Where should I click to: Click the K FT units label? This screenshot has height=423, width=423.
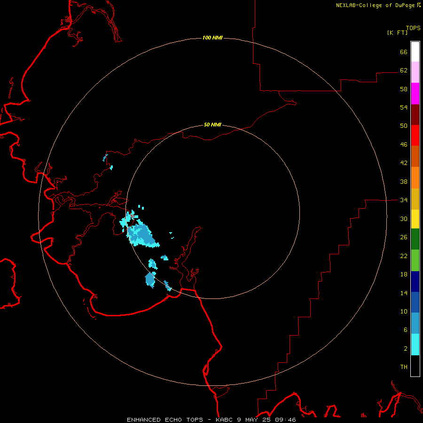[x=397, y=33]
